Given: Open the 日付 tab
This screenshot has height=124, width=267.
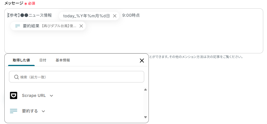Looking at the screenshot, I should (x=43, y=60).
